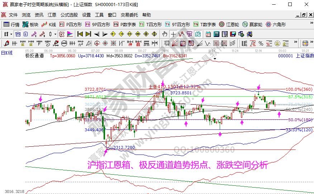314x194 pixels.
Task: Click the calculator icon
Action: (216, 34)
